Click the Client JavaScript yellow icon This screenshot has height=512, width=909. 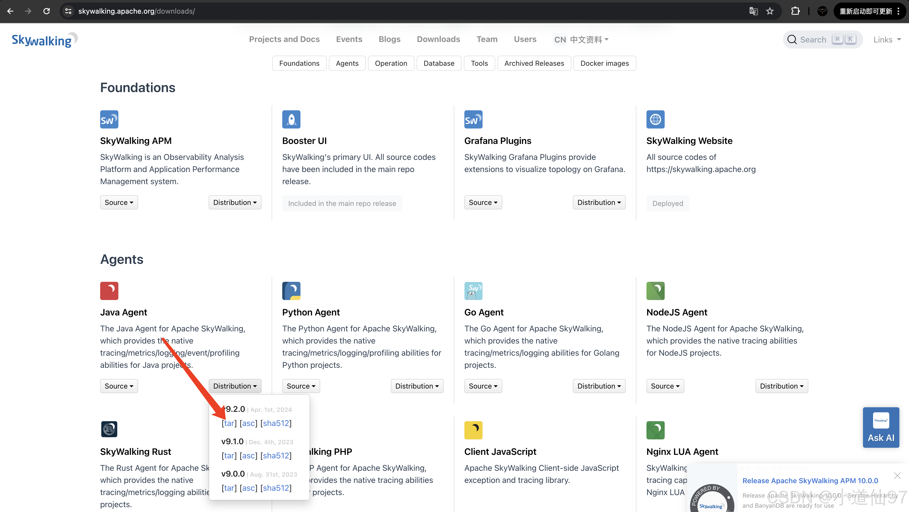(473, 430)
